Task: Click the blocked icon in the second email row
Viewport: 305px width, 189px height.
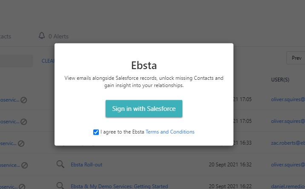Action: [x=24, y=122]
